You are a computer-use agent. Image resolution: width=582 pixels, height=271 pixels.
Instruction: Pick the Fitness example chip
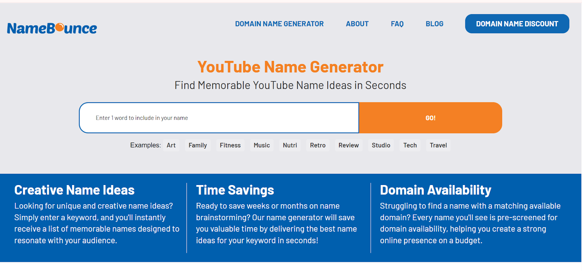coord(230,145)
